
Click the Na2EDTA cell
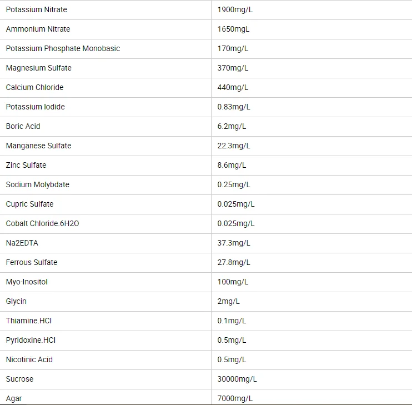tap(22, 243)
